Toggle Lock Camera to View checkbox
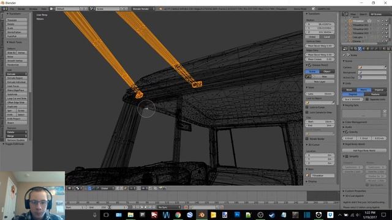Viewport: 392px width, 220px height. 307,112
